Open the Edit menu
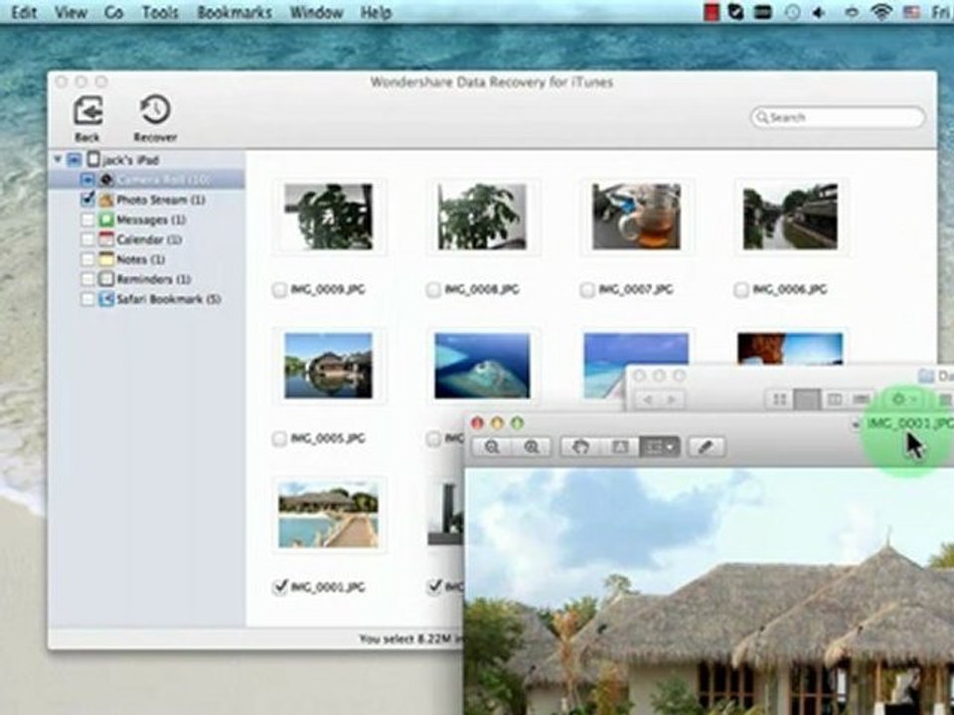The height and width of the screenshot is (715, 954). pyautogui.click(x=24, y=12)
